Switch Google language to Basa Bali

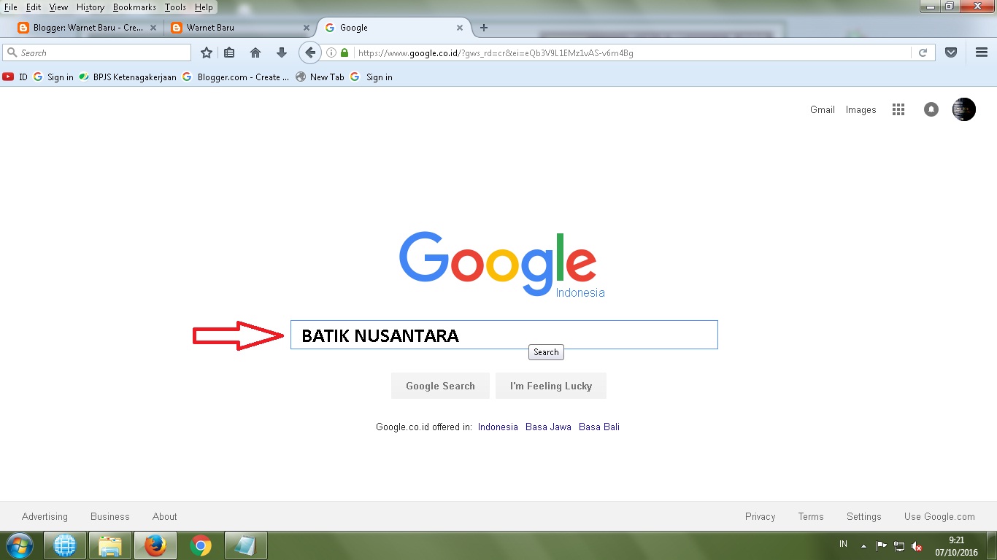(x=599, y=427)
